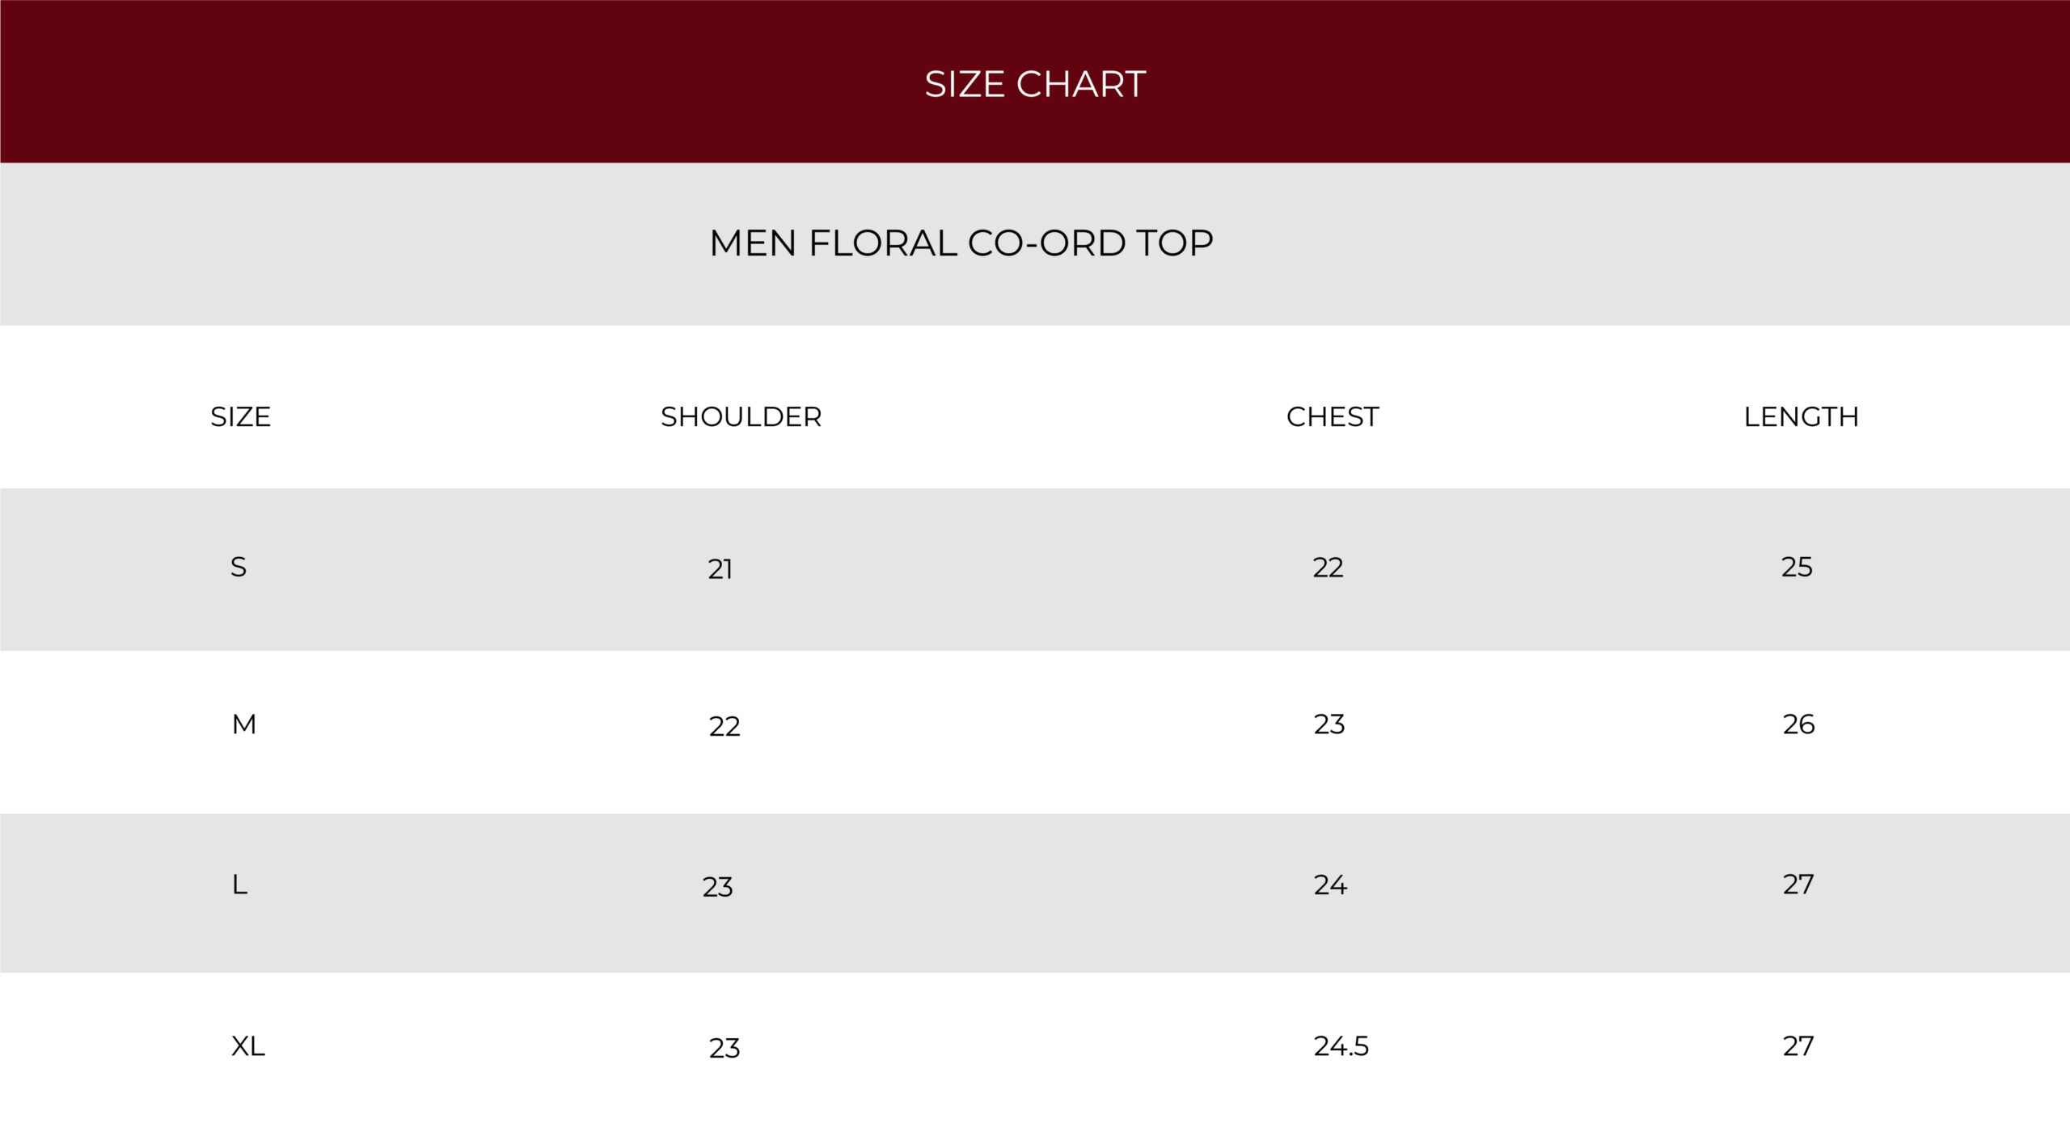Click length value 27 in XL row
Screen dimensions: 2070x1136
(1798, 1045)
